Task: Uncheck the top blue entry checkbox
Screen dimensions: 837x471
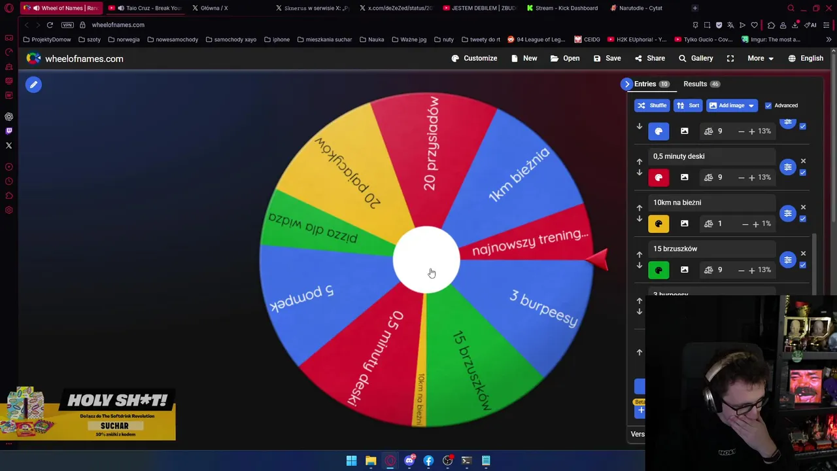Action: 803,126
